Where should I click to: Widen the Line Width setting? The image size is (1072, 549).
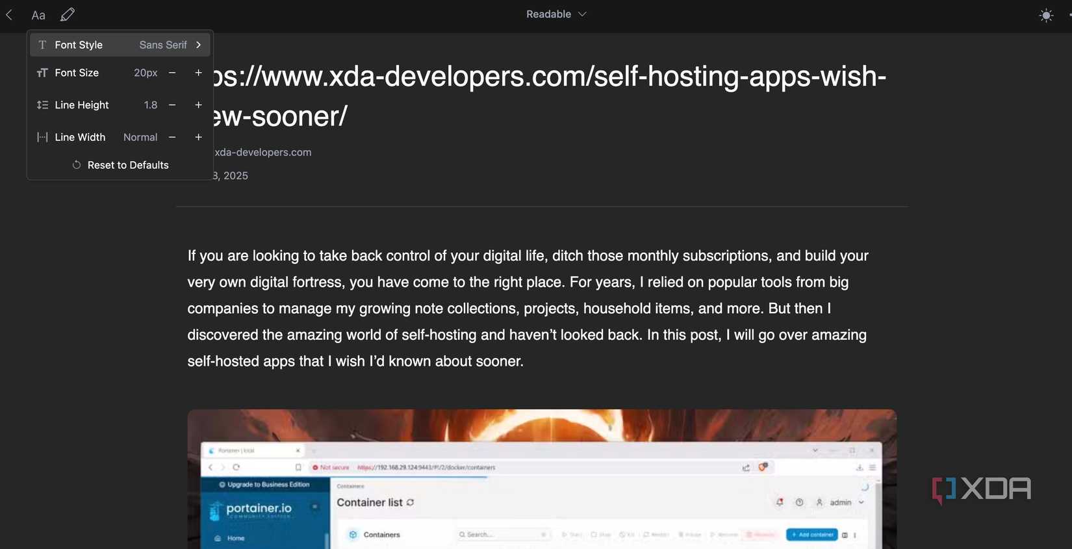point(199,137)
